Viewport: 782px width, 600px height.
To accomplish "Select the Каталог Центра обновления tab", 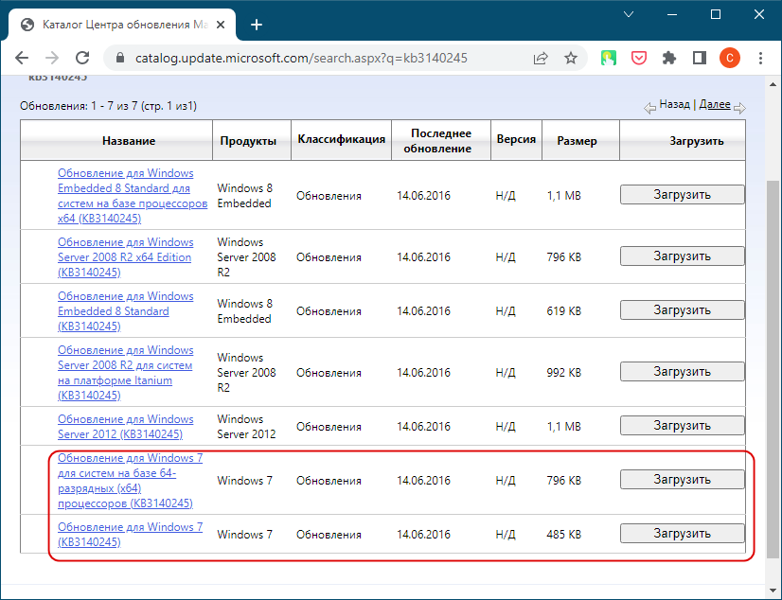I will (123, 25).
